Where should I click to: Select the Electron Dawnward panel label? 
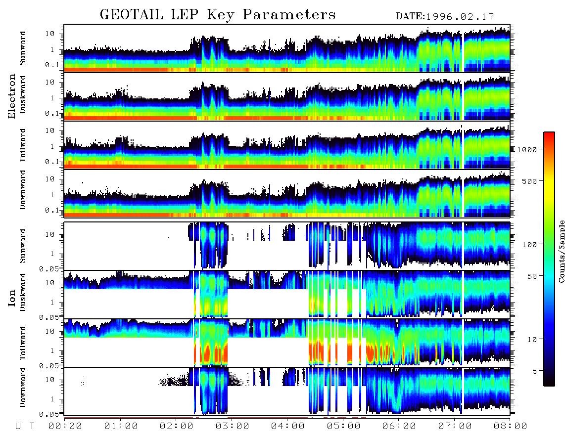click(23, 190)
